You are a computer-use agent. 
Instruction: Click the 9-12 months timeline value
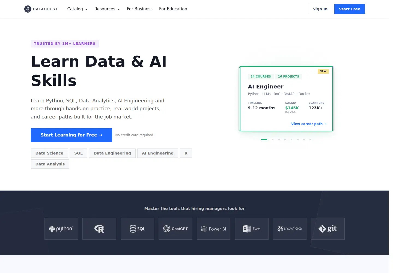tap(261, 108)
